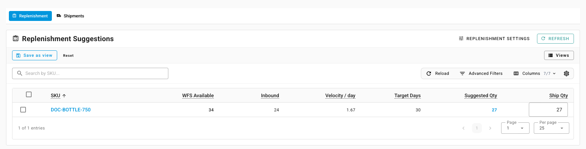Toggle the select-all header checkbox
Image resolution: width=586 pixels, height=149 pixels.
click(x=29, y=94)
